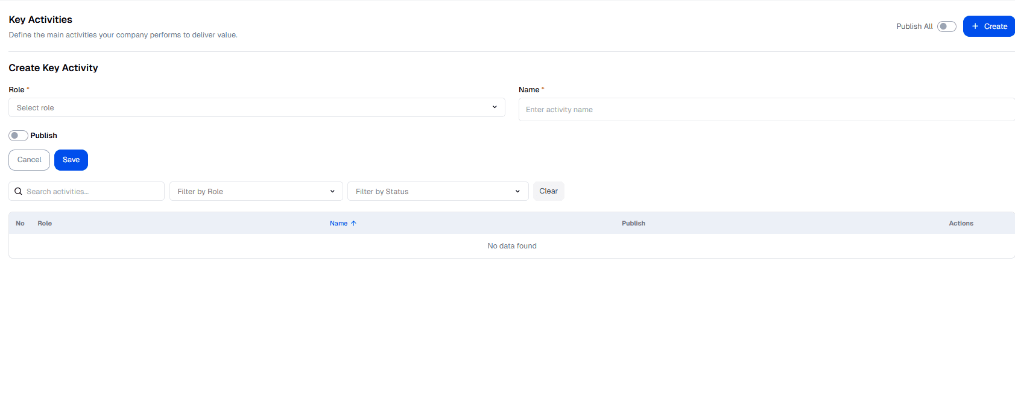Click the chevron arrow in Select role field
Screen dimensions: 1015x410
tap(495, 107)
